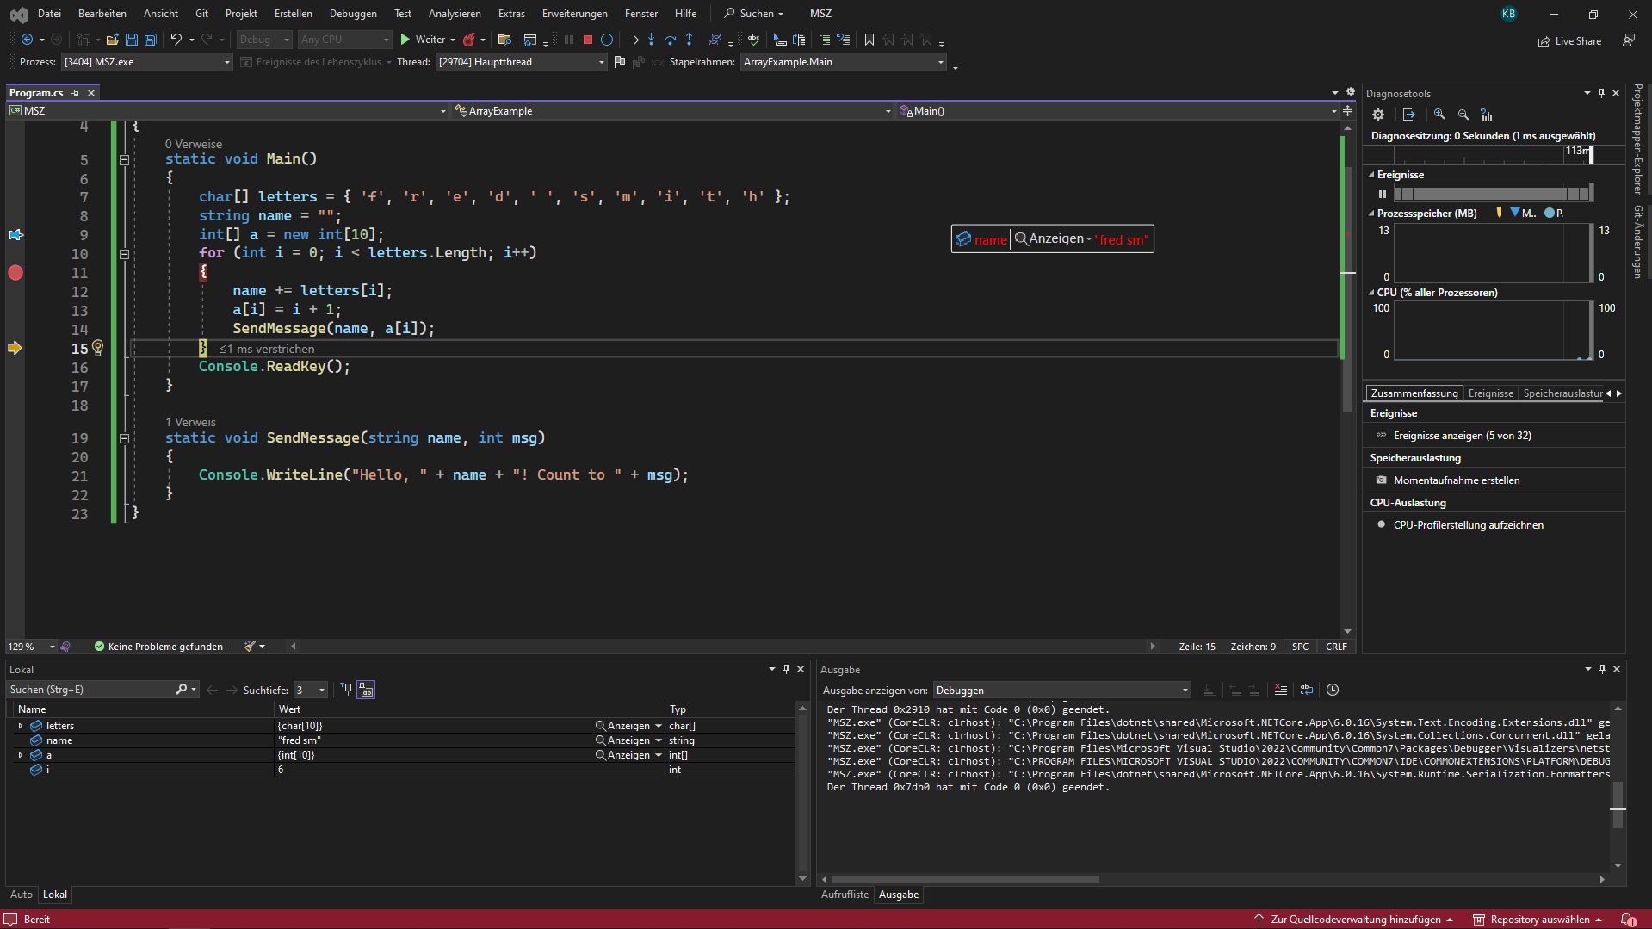Open the 129% editor zoom control
This screenshot has height=929, width=1652.
coord(30,647)
